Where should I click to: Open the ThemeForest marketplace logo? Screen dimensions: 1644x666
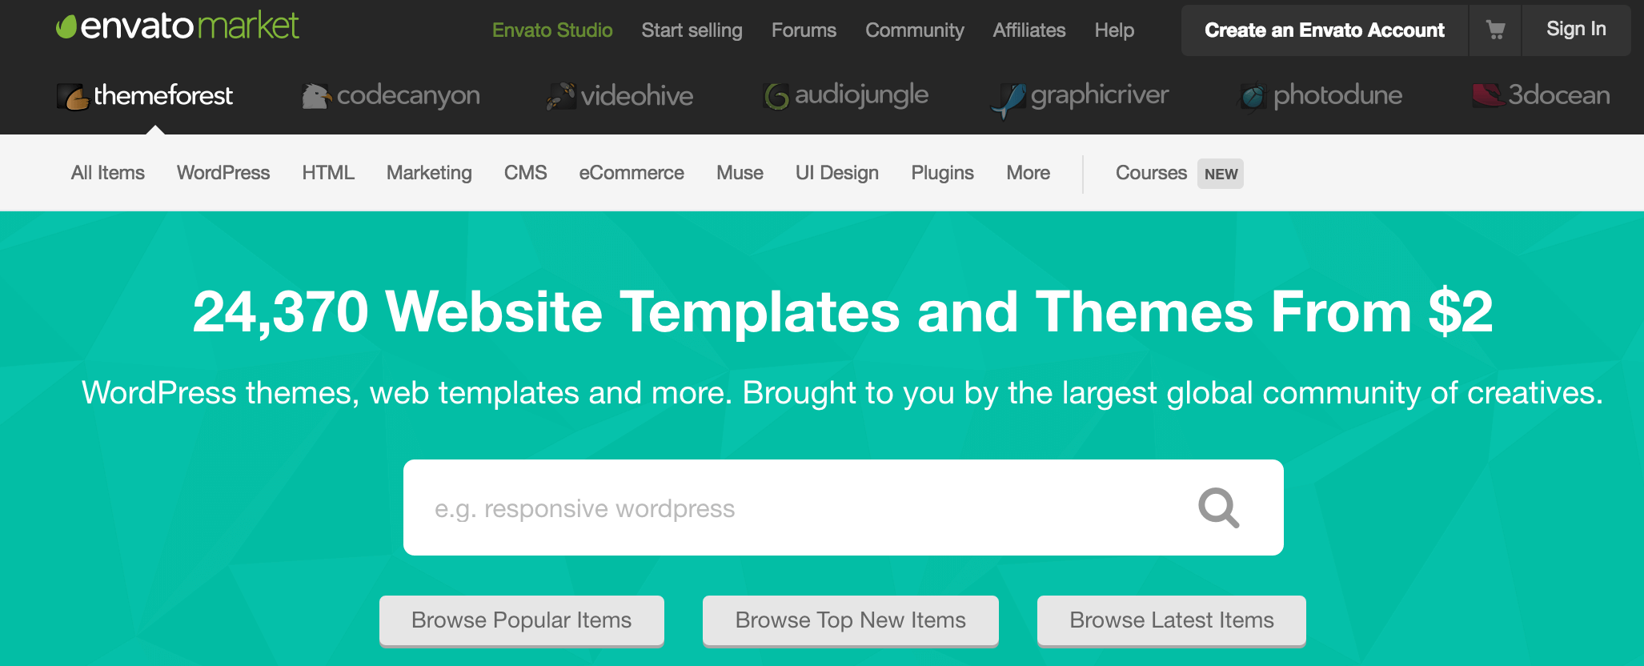coord(145,96)
